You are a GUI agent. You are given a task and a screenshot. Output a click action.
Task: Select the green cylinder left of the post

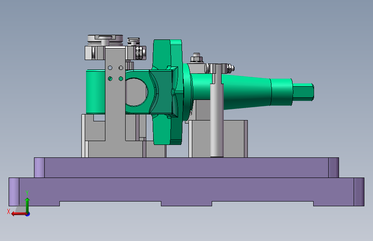[96, 92]
